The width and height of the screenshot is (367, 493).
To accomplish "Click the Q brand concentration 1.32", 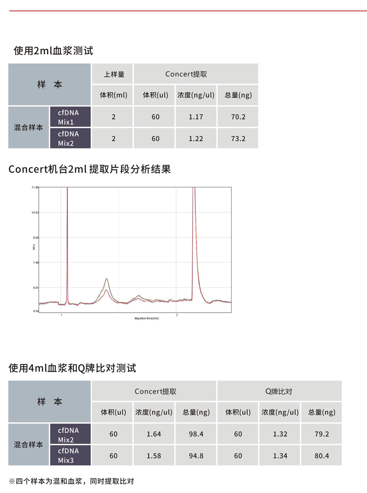I will click(280, 434).
